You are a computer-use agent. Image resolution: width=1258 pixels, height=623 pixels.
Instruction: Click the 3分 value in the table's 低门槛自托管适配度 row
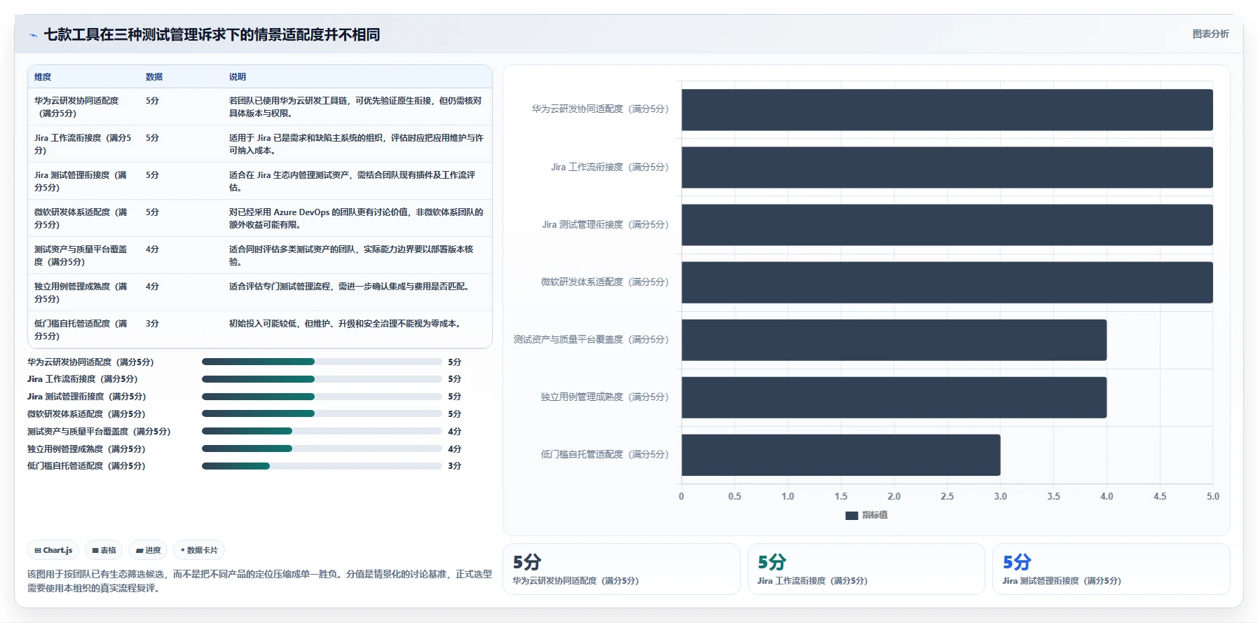click(x=152, y=324)
